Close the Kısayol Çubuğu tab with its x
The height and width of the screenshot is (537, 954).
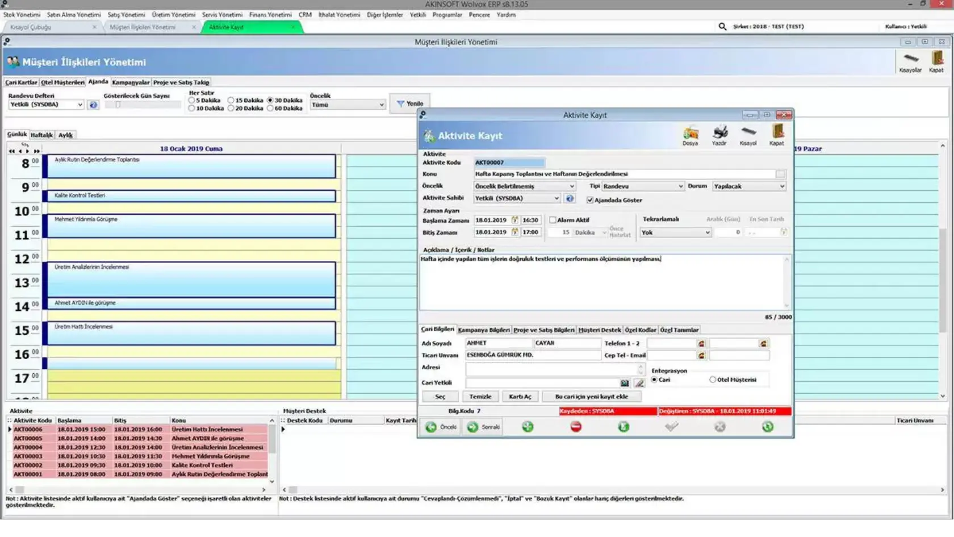pos(94,27)
